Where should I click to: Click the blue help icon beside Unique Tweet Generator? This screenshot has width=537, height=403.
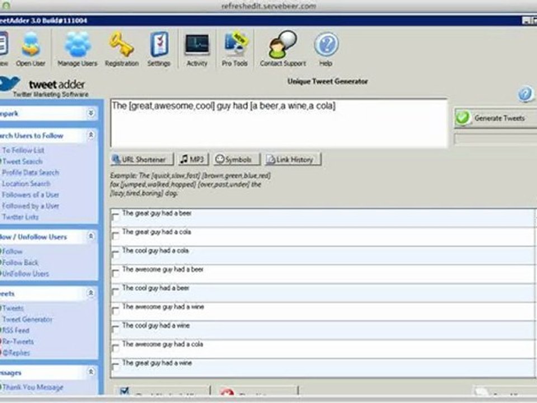click(525, 94)
